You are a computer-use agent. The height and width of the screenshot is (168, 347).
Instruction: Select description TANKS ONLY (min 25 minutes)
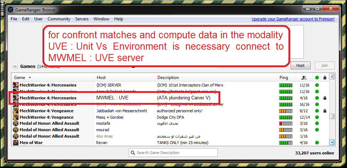coord(182,143)
